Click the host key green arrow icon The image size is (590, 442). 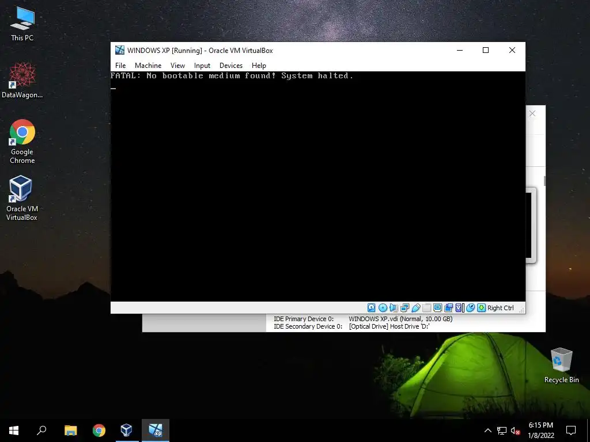click(x=481, y=308)
